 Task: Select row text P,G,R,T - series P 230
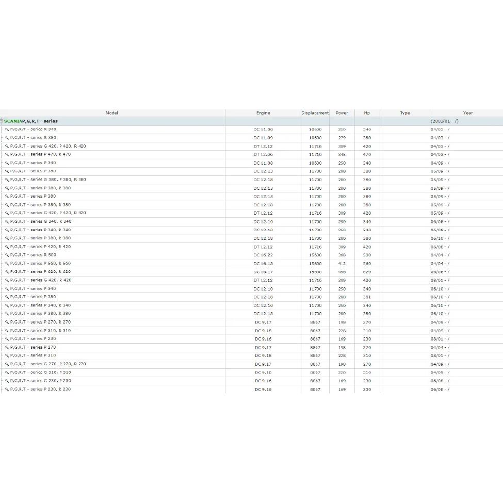click(x=33, y=339)
